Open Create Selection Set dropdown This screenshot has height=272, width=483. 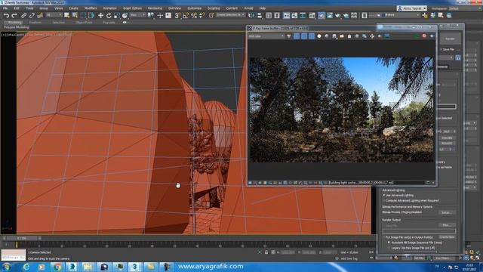230,15
